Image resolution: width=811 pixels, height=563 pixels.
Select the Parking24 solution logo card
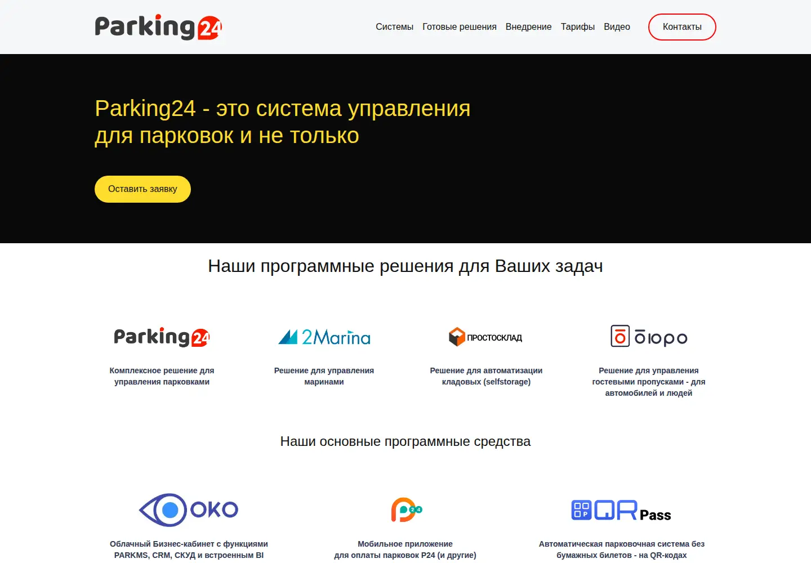pyautogui.click(x=162, y=337)
